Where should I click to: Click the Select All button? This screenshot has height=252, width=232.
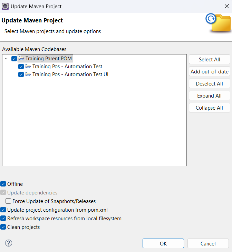[210, 59]
